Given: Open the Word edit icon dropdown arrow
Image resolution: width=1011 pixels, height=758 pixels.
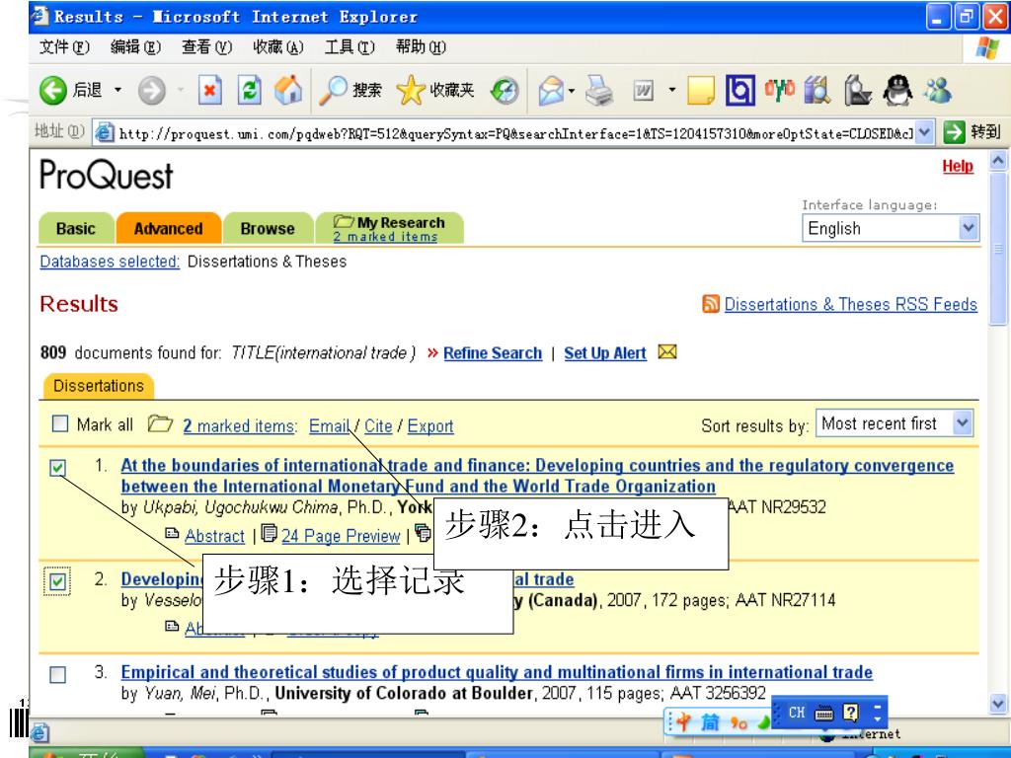Looking at the screenshot, I should point(672,90).
